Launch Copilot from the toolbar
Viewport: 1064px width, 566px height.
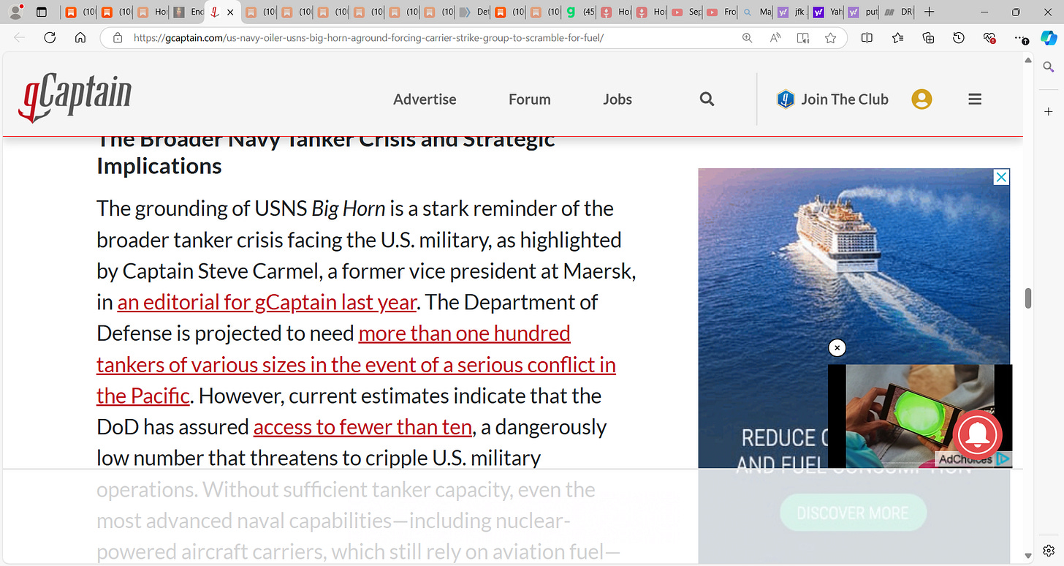[1049, 38]
